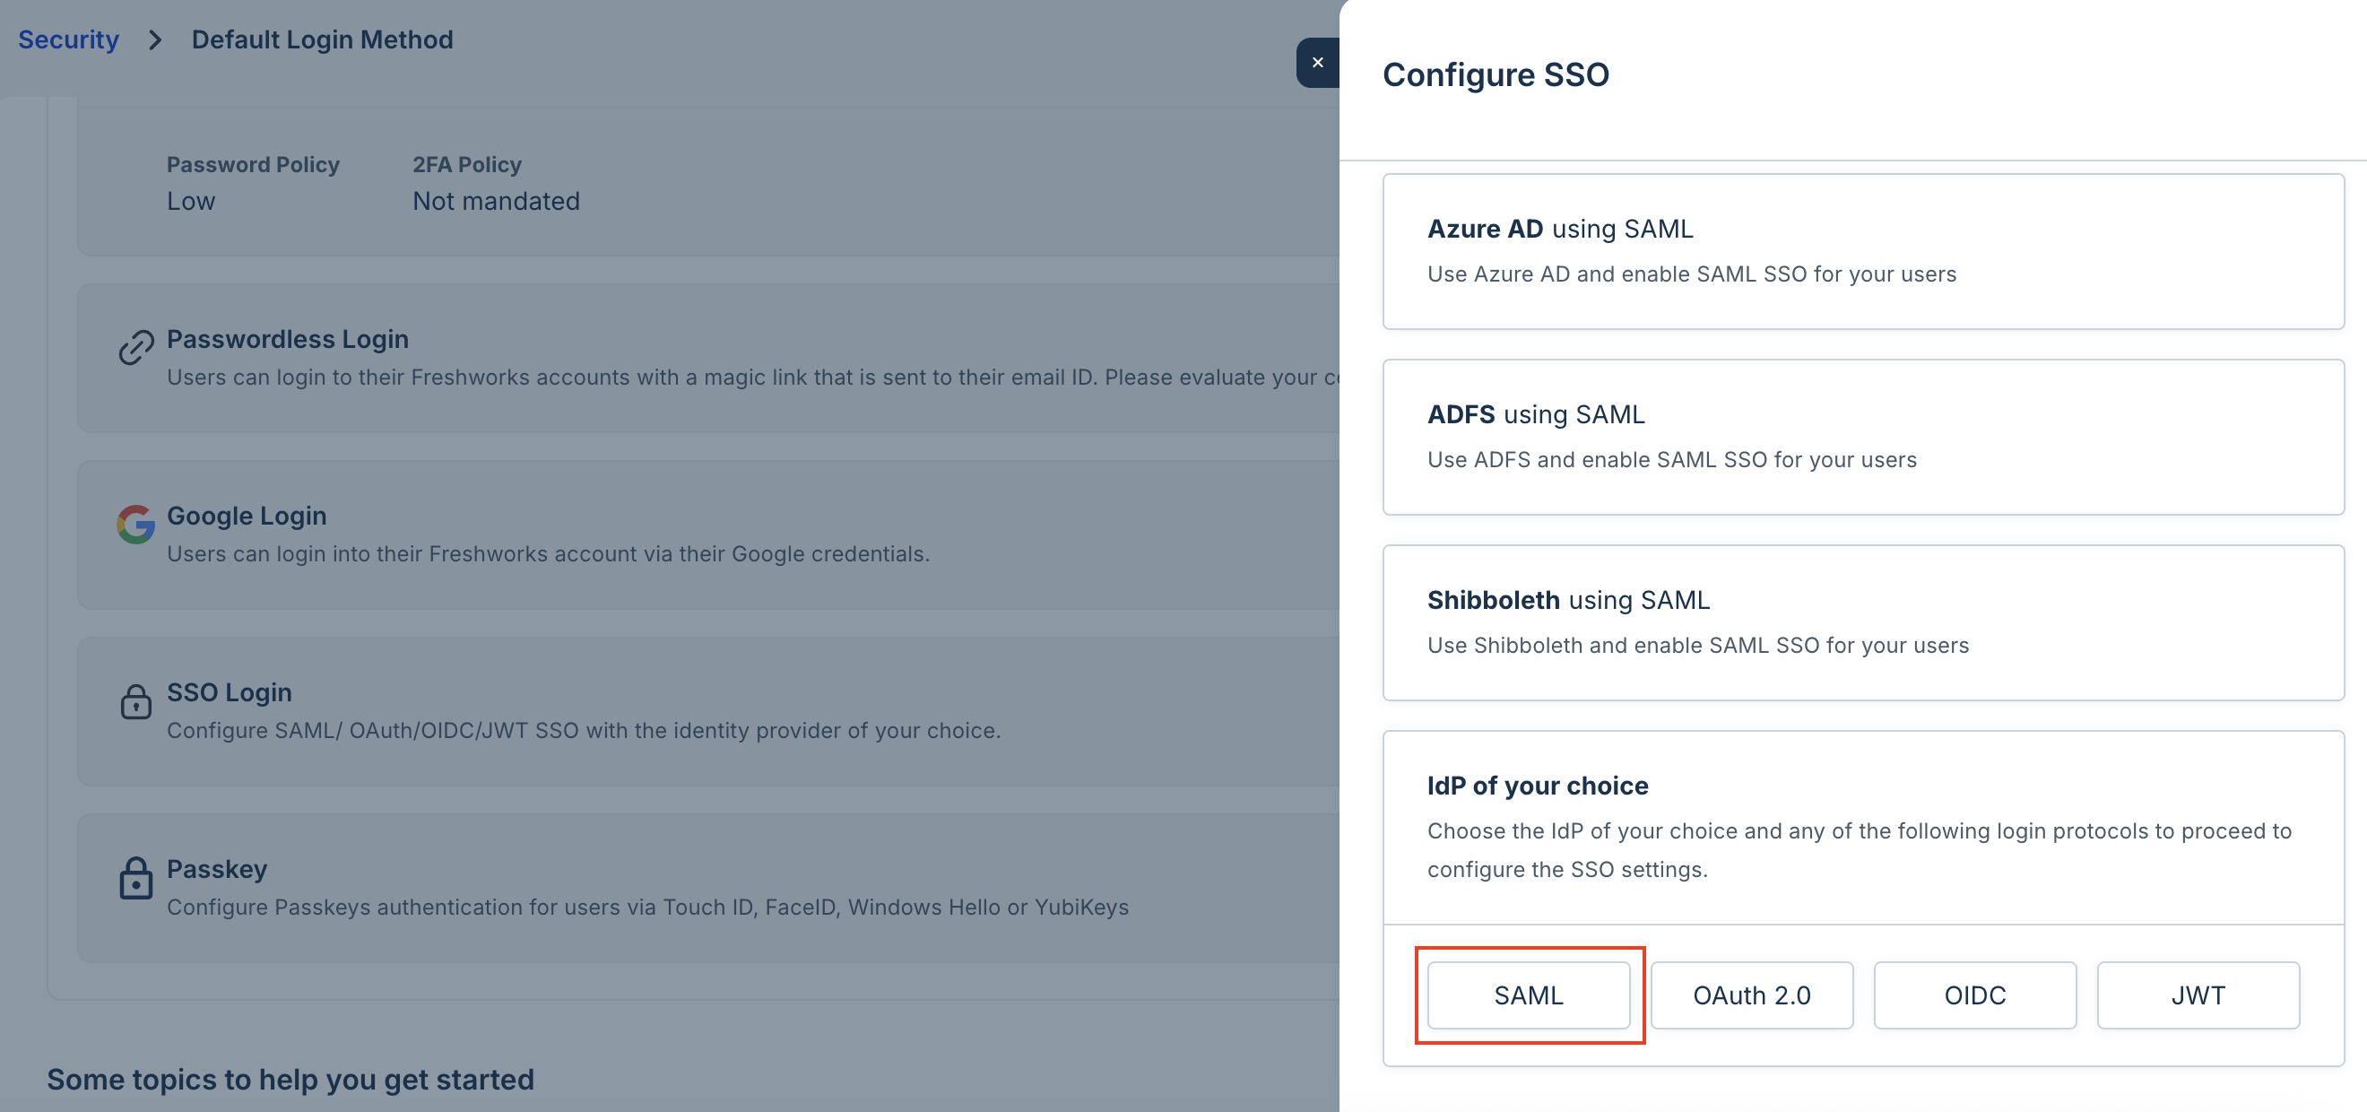
Task: Click the 'Low' password policy value
Action: (190, 201)
